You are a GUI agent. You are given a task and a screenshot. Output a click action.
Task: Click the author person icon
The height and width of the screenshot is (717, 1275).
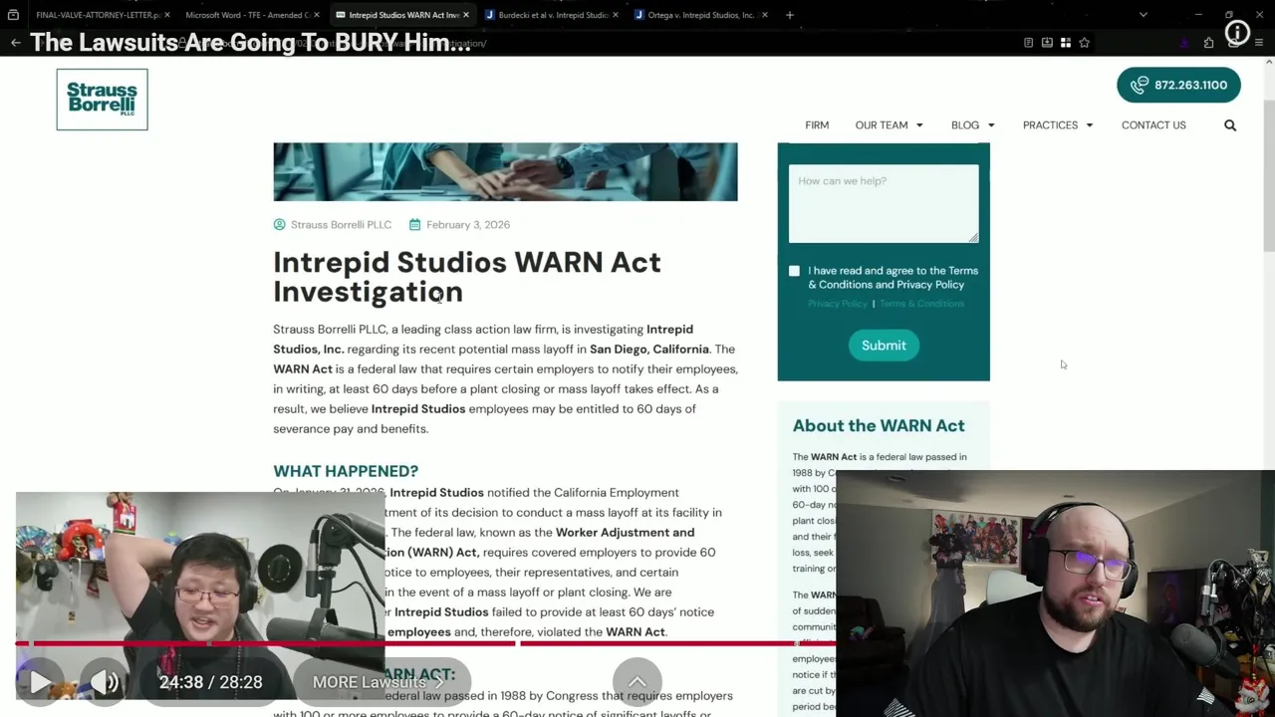[279, 225]
